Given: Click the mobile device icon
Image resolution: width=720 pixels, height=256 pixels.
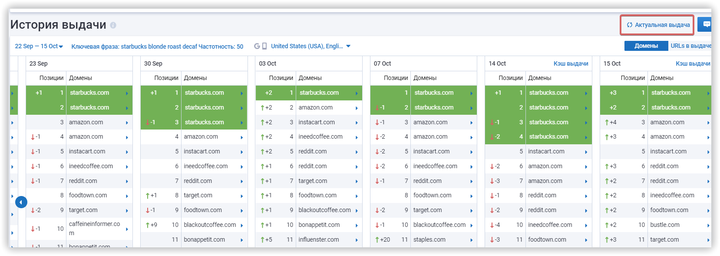Looking at the screenshot, I should tap(264, 46).
